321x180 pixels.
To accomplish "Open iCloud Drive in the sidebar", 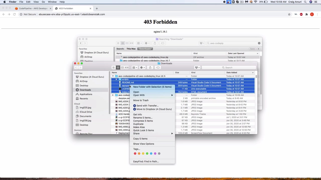I will coord(86,112).
